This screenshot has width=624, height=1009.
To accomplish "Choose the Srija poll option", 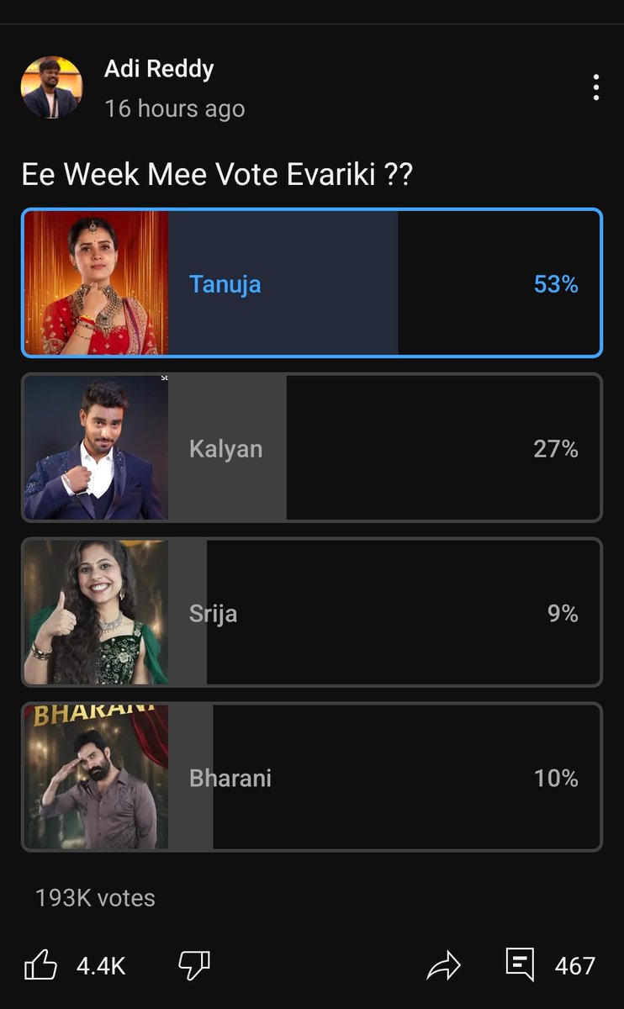I will pos(312,612).
